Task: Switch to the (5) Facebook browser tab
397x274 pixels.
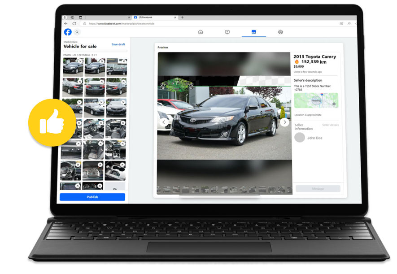Action: pos(148,17)
